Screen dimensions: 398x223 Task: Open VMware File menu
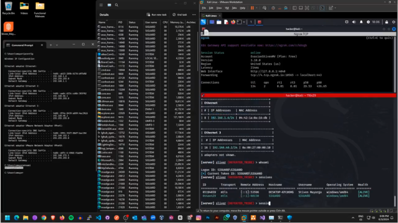pos(204,8)
